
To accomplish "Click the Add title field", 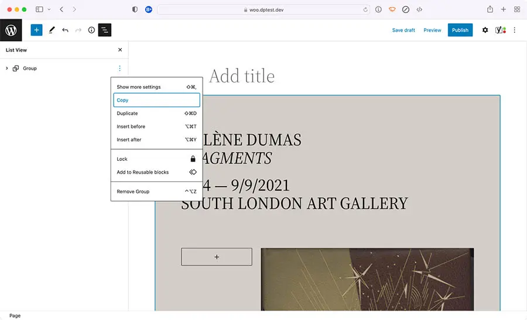I will (242, 76).
